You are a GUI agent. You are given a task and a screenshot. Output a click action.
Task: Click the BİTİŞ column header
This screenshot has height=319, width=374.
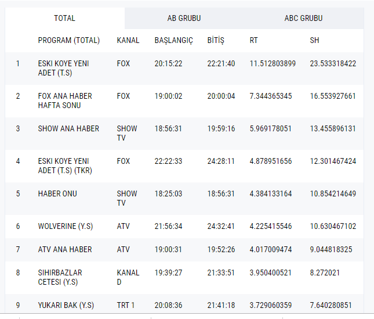coord(216,40)
